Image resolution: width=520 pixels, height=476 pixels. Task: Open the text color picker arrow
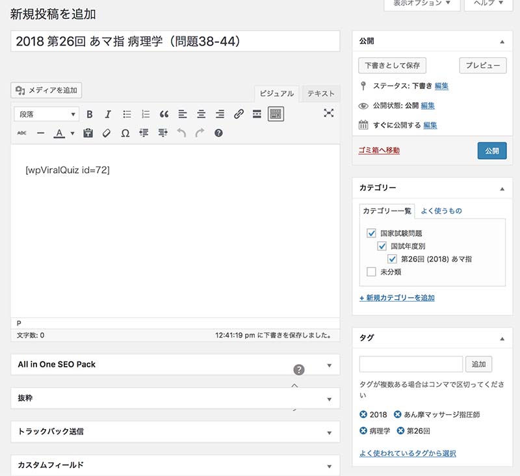pos(72,133)
